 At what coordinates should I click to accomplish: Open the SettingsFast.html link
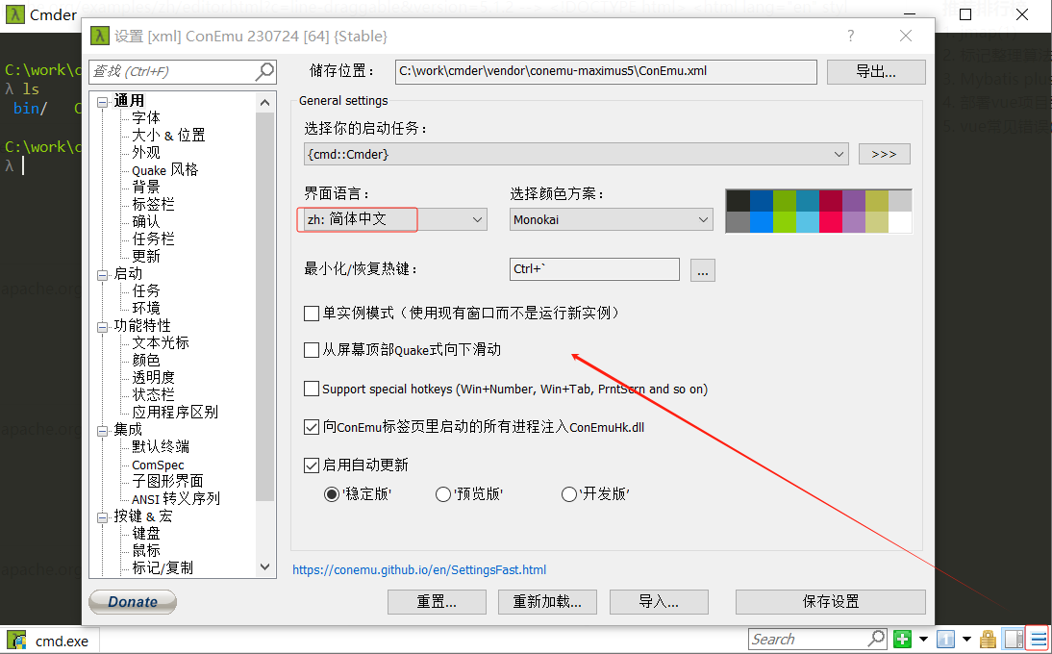pyautogui.click(x=419, y=570)
